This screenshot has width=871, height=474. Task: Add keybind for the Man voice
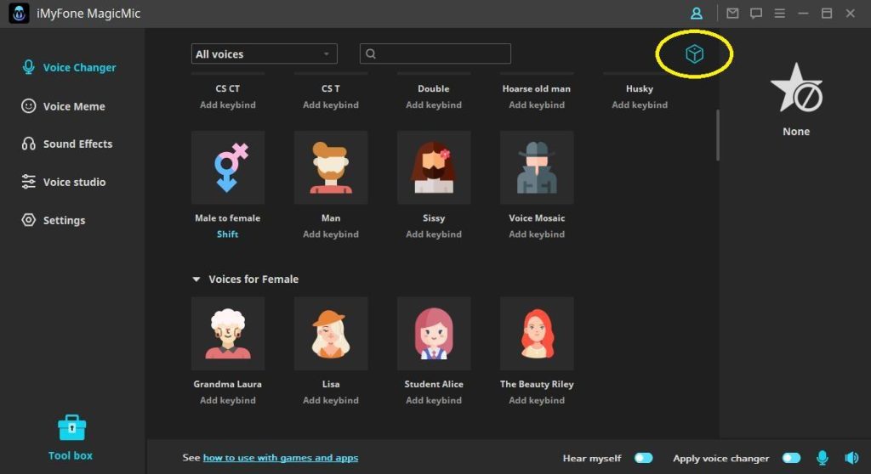click(331, 234)
